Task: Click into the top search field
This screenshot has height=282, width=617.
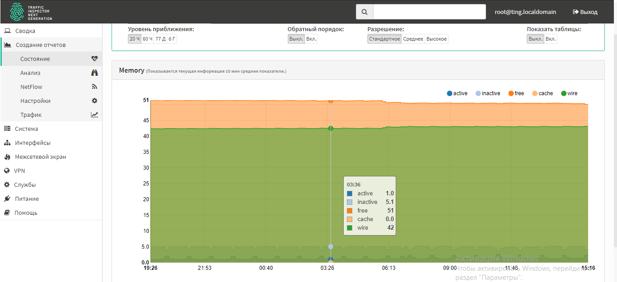Action: point(430,12)
